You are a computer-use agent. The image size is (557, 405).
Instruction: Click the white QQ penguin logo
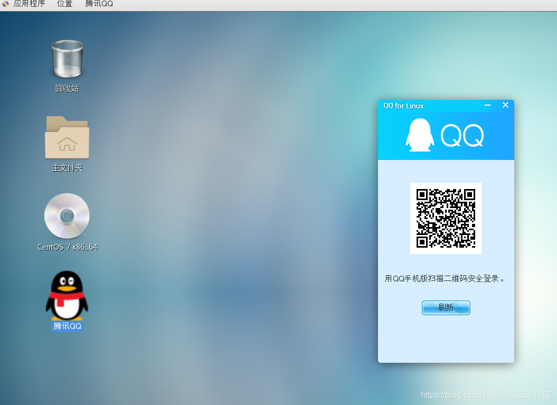click(x=420, y=135)
